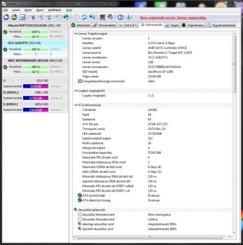The width and height of the screenshot is (243, 245).
Task: Switch to the Hőmérséklet tab
Action: [x=104, y=25]
